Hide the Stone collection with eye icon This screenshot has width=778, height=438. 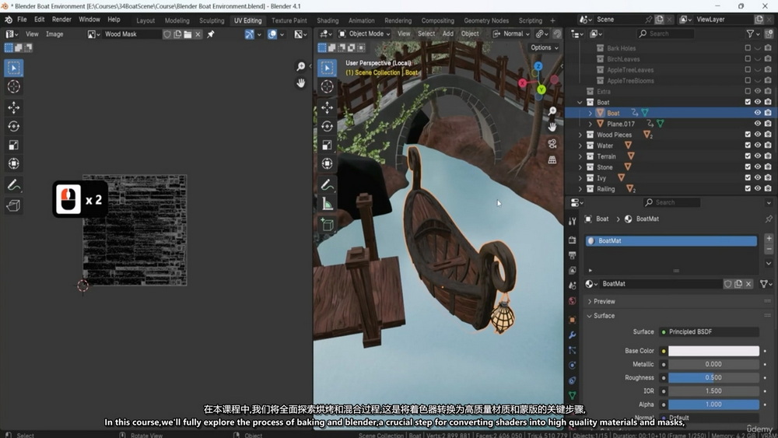pos(758,167)
